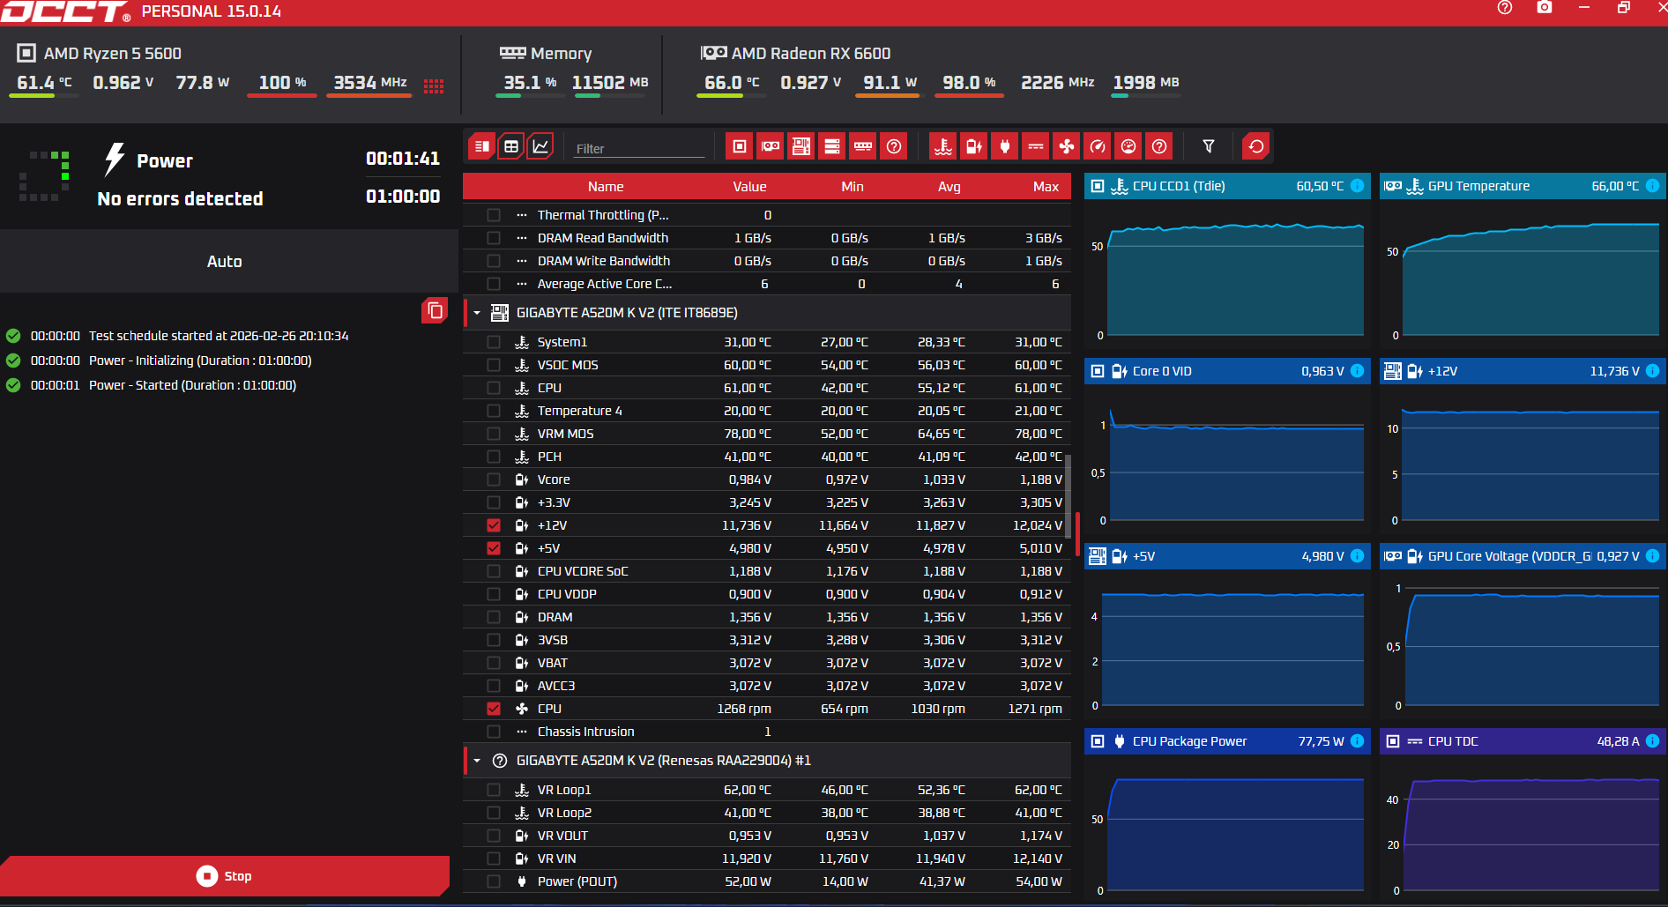The width and height of the screenshot is (1668, 907).
Task: Check the Power (POUT) checkbox
Action: 494,881
